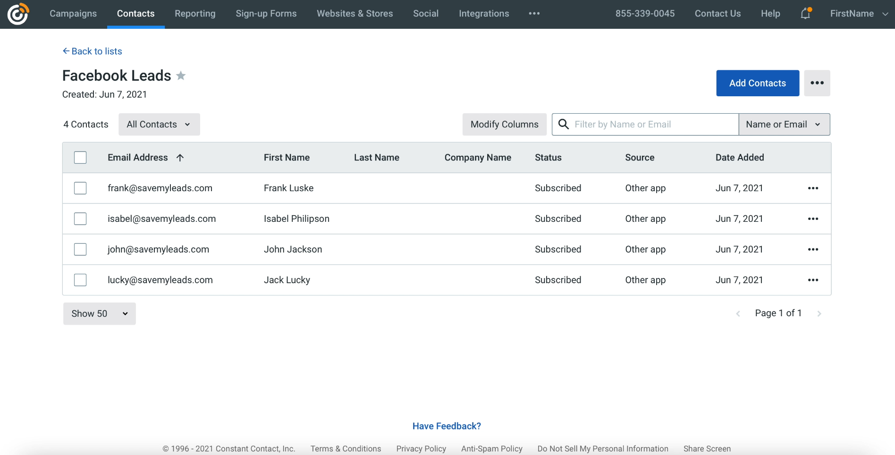
Task: Switch to Websites & Stores tab
Action: coord(355,14)
